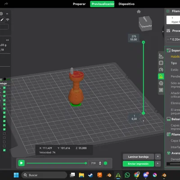This screenshot has height=180, width=180.
Task: Open the strength settings tab icon
Action: [161, 63]
